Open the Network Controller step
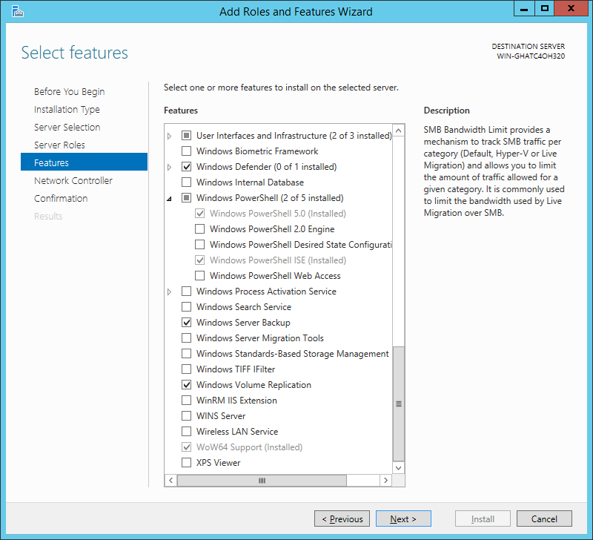This screenshot has height=540, width=593. (73, 180)
